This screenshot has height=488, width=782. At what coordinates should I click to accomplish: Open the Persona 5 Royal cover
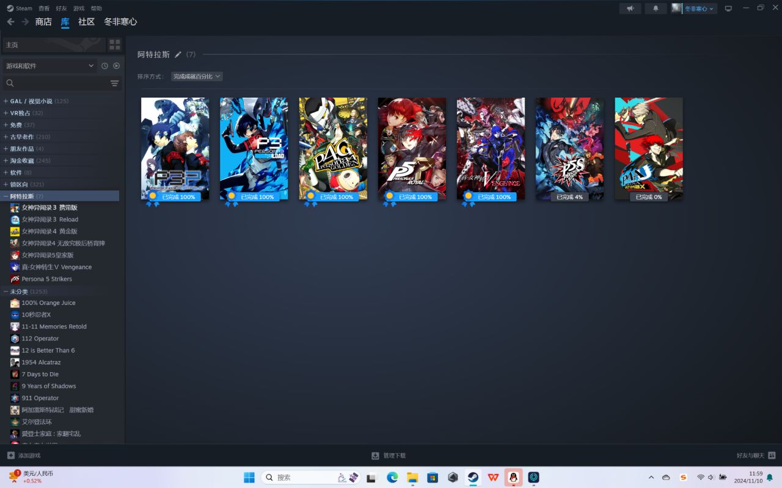pos(412,148)
